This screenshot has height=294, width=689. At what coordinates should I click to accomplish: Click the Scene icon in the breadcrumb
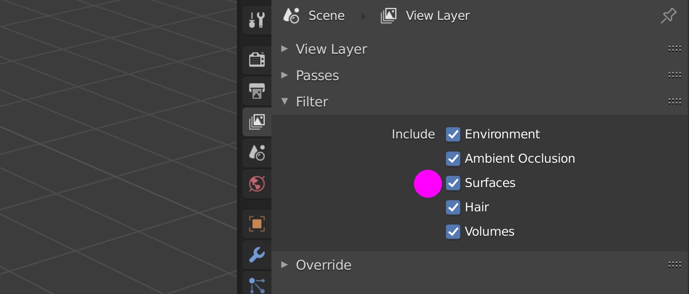[x=291, y=15]
